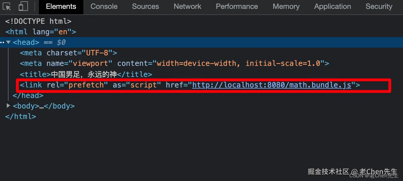403x181 pixels.
Task: Open the Sources tab
Action: pyautogui.click(x=145, y=6)
